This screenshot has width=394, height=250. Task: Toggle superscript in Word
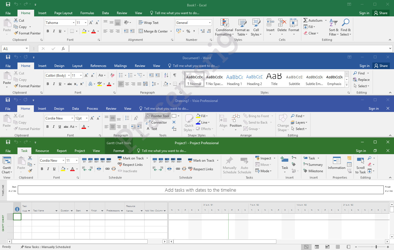coord(82,84)
